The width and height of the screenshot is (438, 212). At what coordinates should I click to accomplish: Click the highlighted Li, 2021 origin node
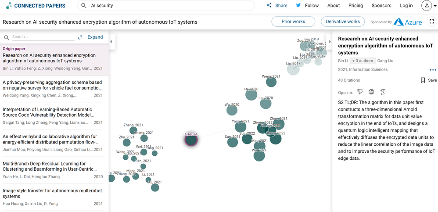click(x=191, y=140)
